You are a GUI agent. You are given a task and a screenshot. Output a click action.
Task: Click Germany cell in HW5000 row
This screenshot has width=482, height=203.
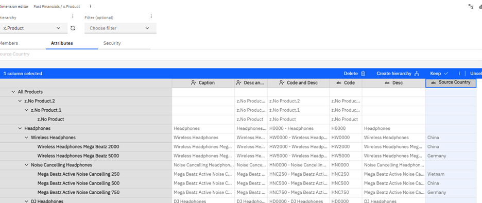pyautogui.click(x=451, y=156)
